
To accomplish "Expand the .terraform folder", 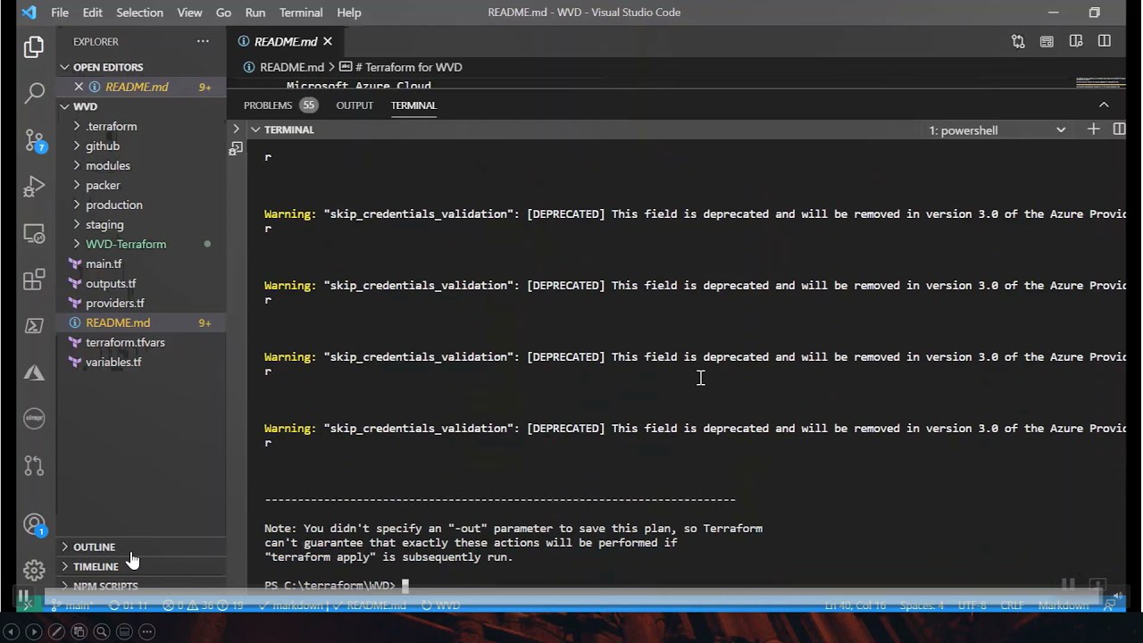I will click(x=111, y=126).
